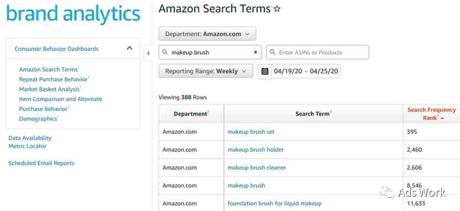
Task: Open the makeup brush cleaner search term
Action: point(256,167)
